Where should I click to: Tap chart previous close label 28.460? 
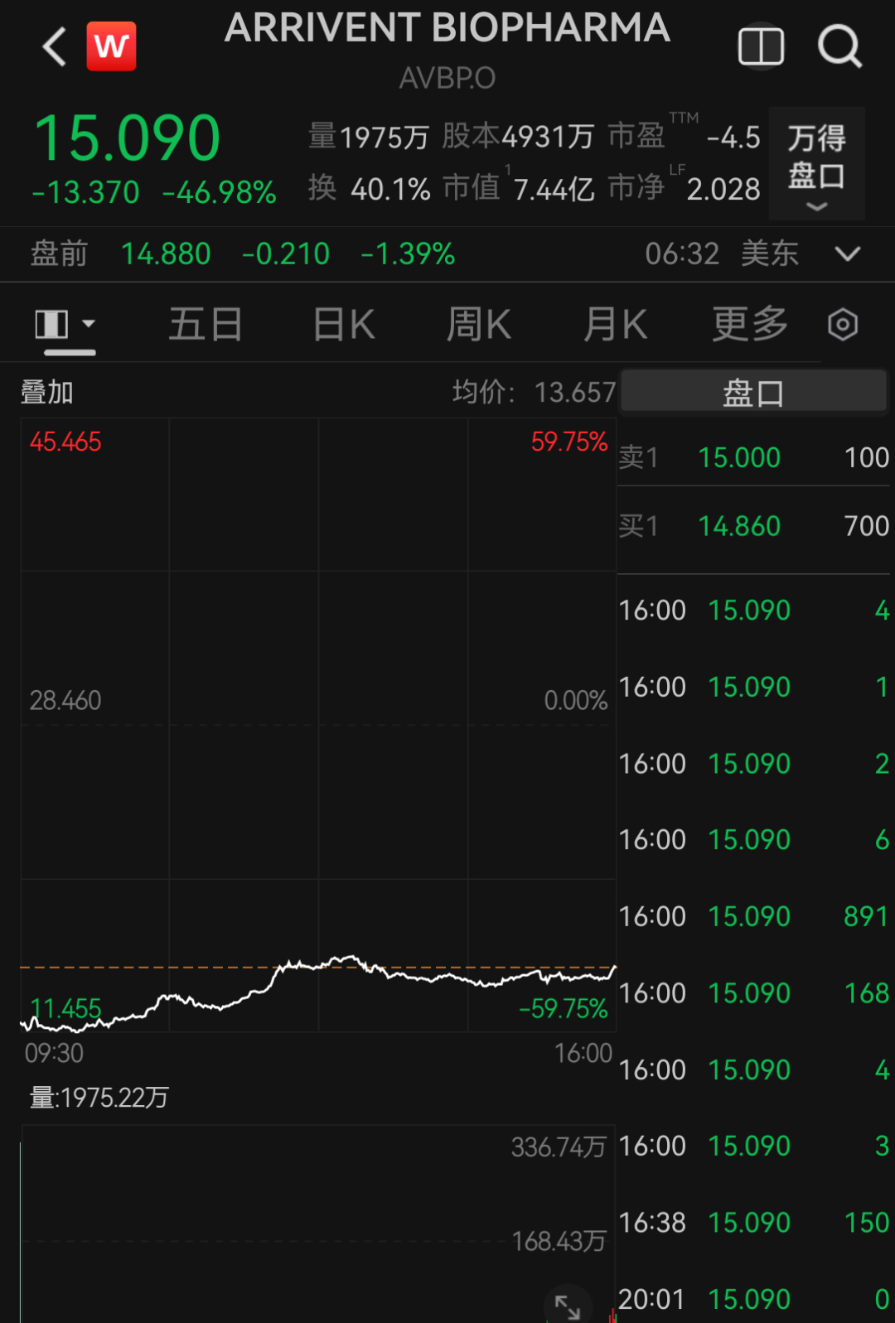click(65, 701)
